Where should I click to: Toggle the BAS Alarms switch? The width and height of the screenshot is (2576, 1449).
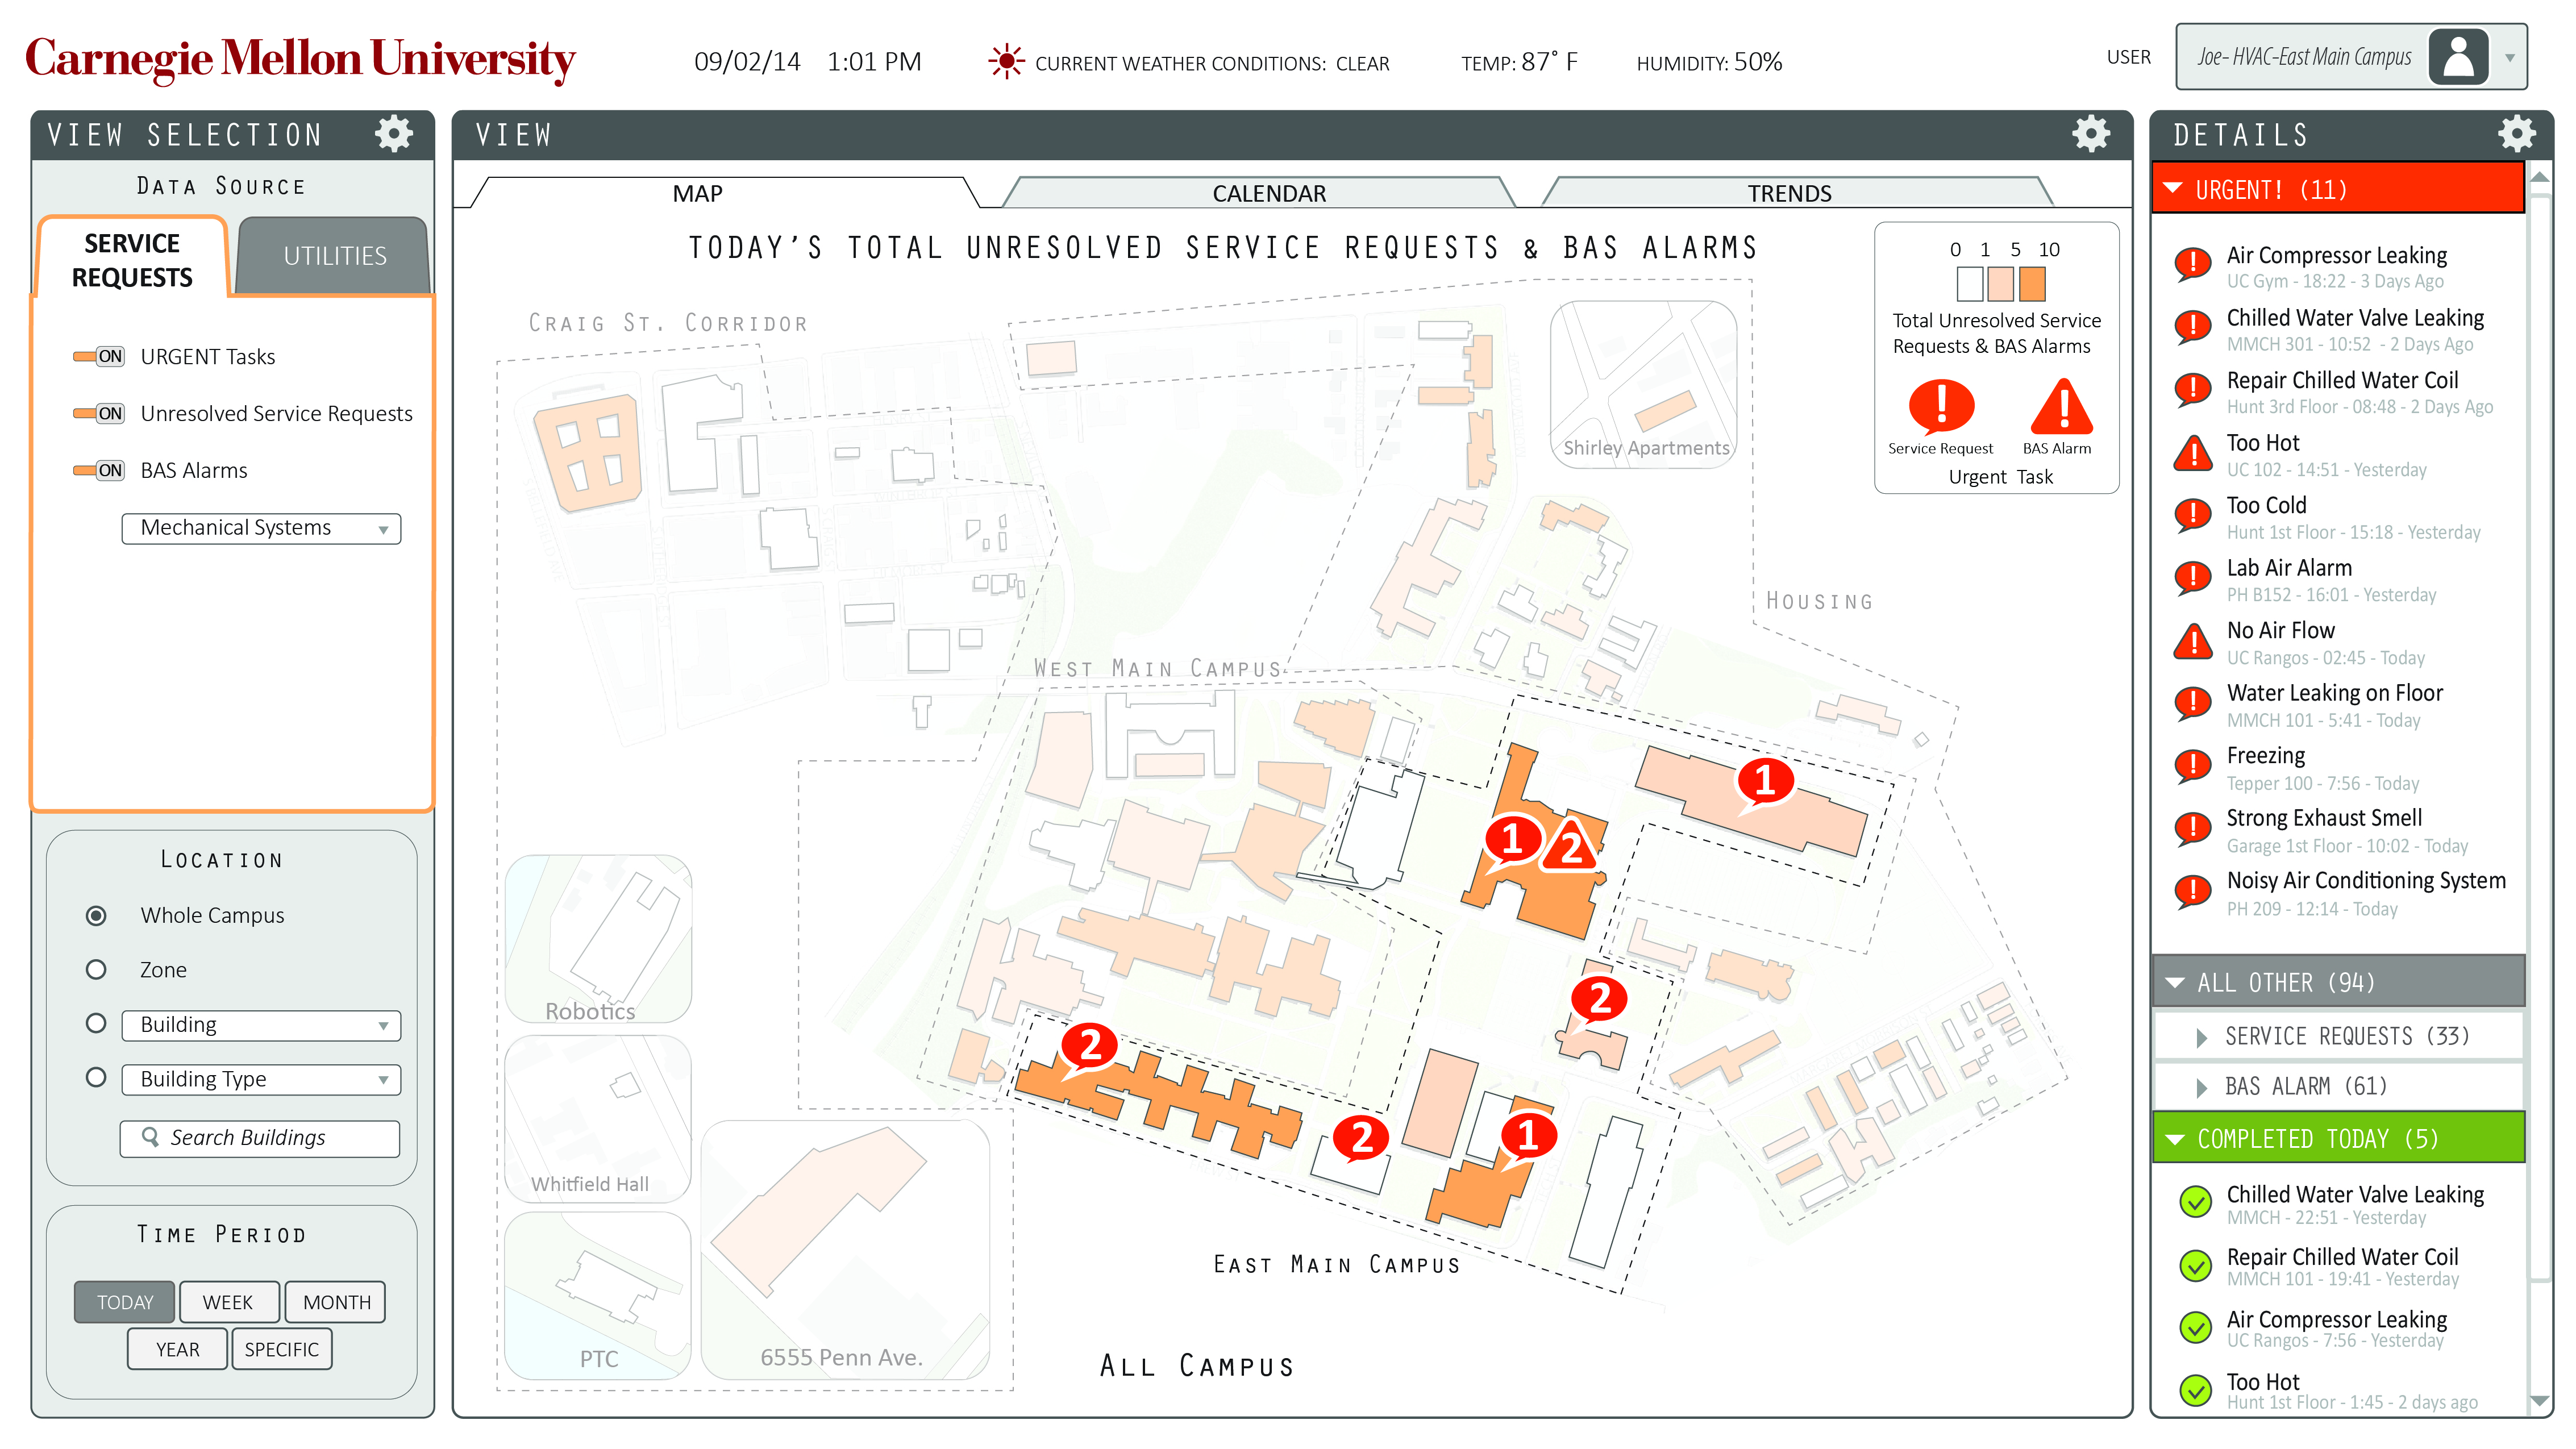99,470
